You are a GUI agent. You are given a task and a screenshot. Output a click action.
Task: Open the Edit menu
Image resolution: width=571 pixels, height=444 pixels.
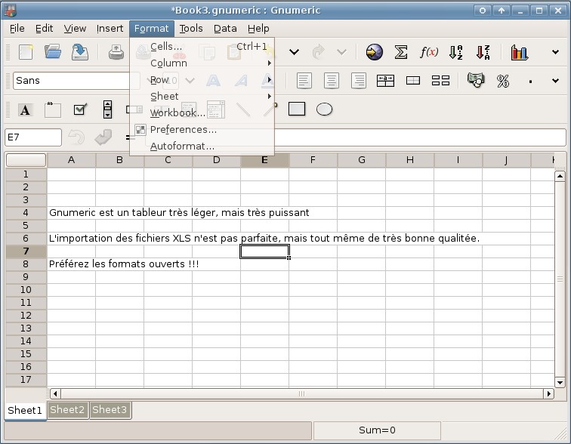44,29
